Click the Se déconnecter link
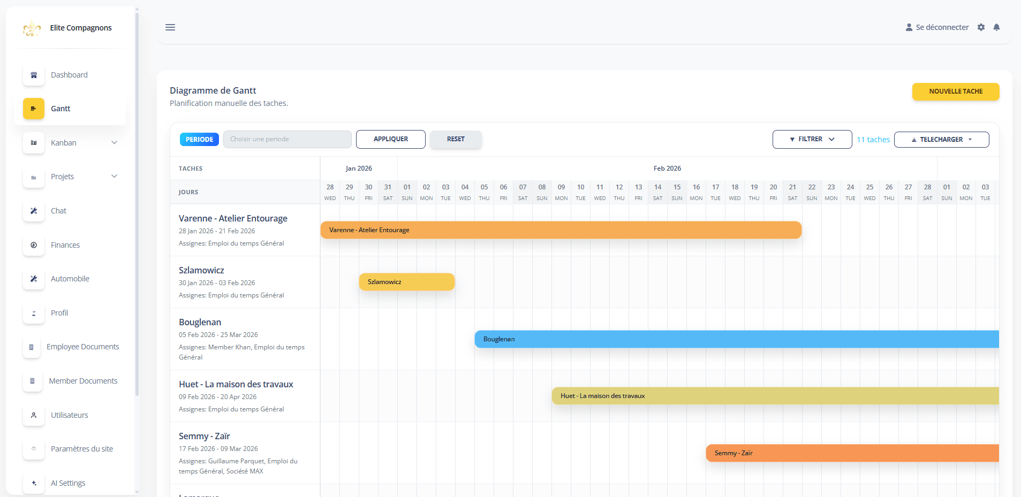The height and width of the screenshot is (497, 1021). (x=941, y=27)
